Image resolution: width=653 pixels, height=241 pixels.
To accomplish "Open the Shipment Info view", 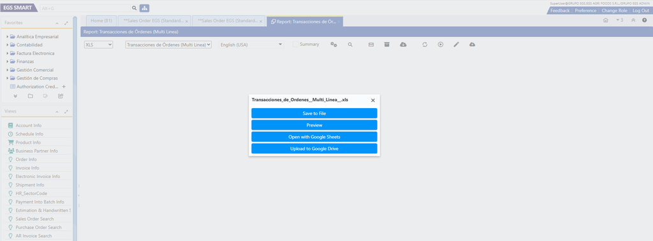I will click(29, 185).
